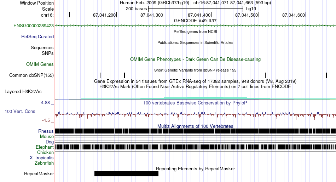This screenshot has width=336, height=182.
Task: Click the Sequences SNPs track label
Action: tap(42, 50)
